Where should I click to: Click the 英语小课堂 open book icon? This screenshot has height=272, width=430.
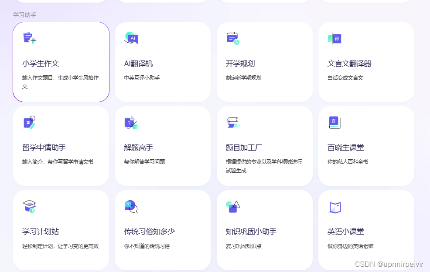335,208
